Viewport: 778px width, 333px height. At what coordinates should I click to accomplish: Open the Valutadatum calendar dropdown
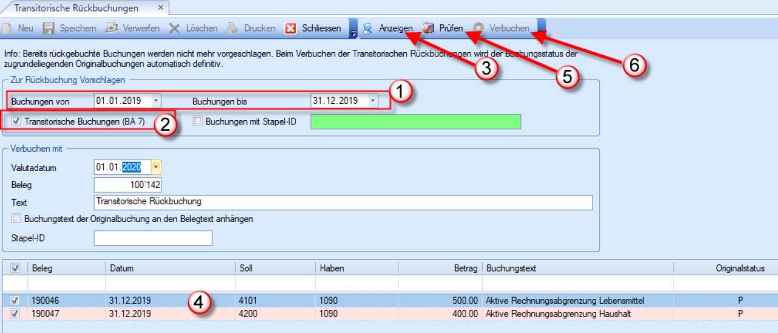coord(156,167)
